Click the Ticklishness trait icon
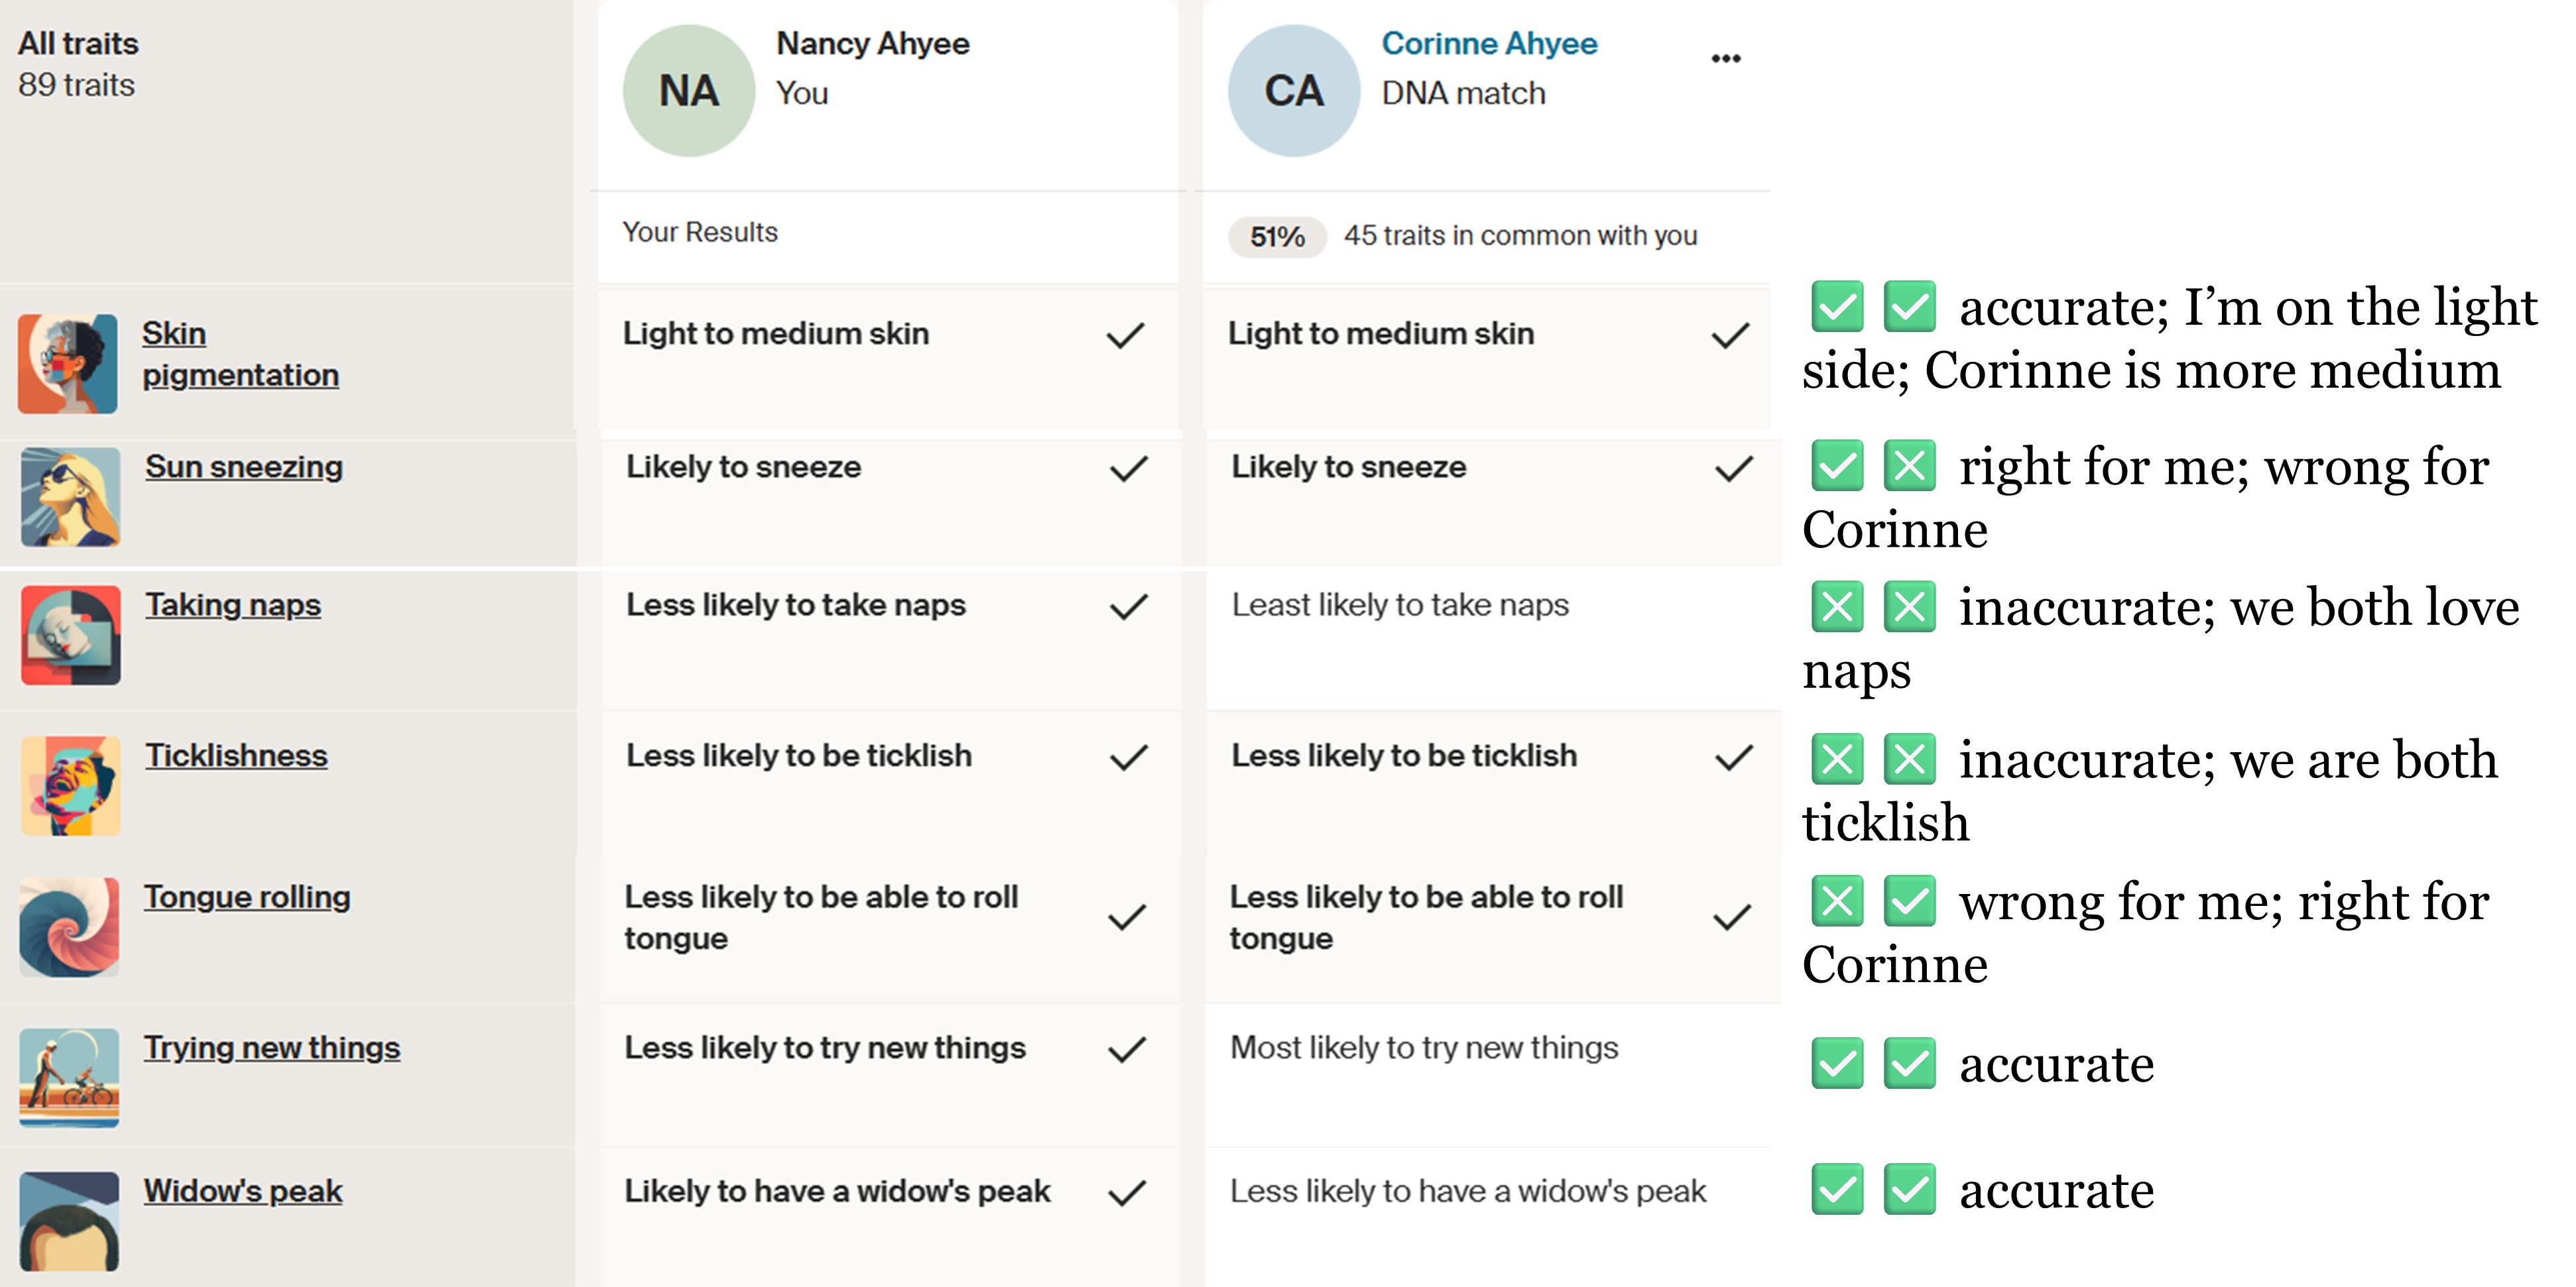The image size is (2576, 1287). pyautogui.click(x=70, y=785)
